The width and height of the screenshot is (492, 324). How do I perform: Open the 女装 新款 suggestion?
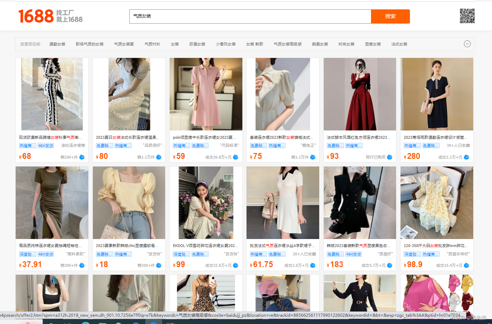255,44
